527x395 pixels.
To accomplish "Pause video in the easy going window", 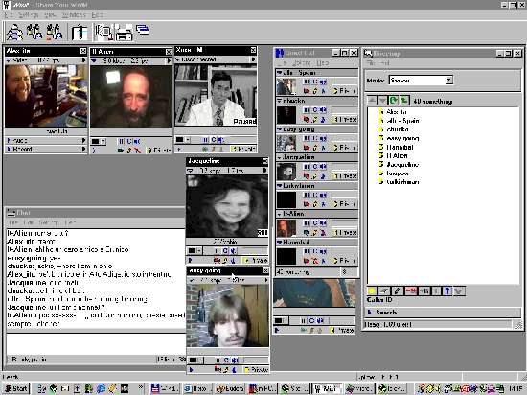I will (218, 360).
